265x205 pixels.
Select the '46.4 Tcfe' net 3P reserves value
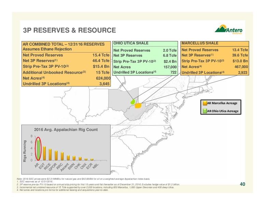[x=101, y=60]
